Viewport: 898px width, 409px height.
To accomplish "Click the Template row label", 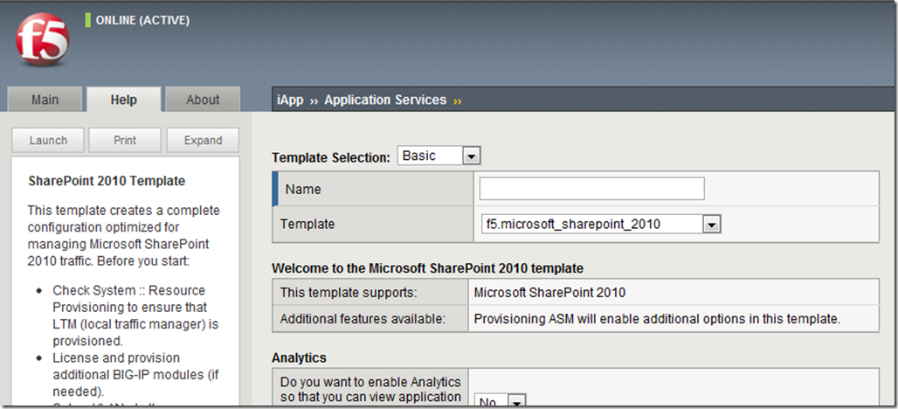I will click(x=307, y=224).
